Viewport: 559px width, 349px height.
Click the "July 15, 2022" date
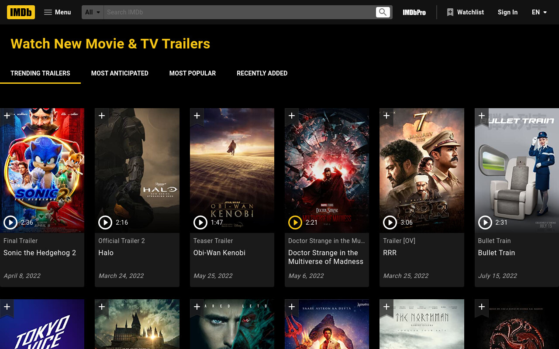pos(497,276)
